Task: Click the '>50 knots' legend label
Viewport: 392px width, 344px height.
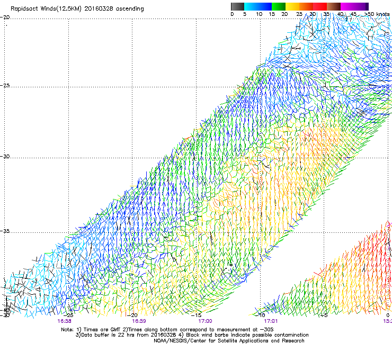Action: [377, 14]
